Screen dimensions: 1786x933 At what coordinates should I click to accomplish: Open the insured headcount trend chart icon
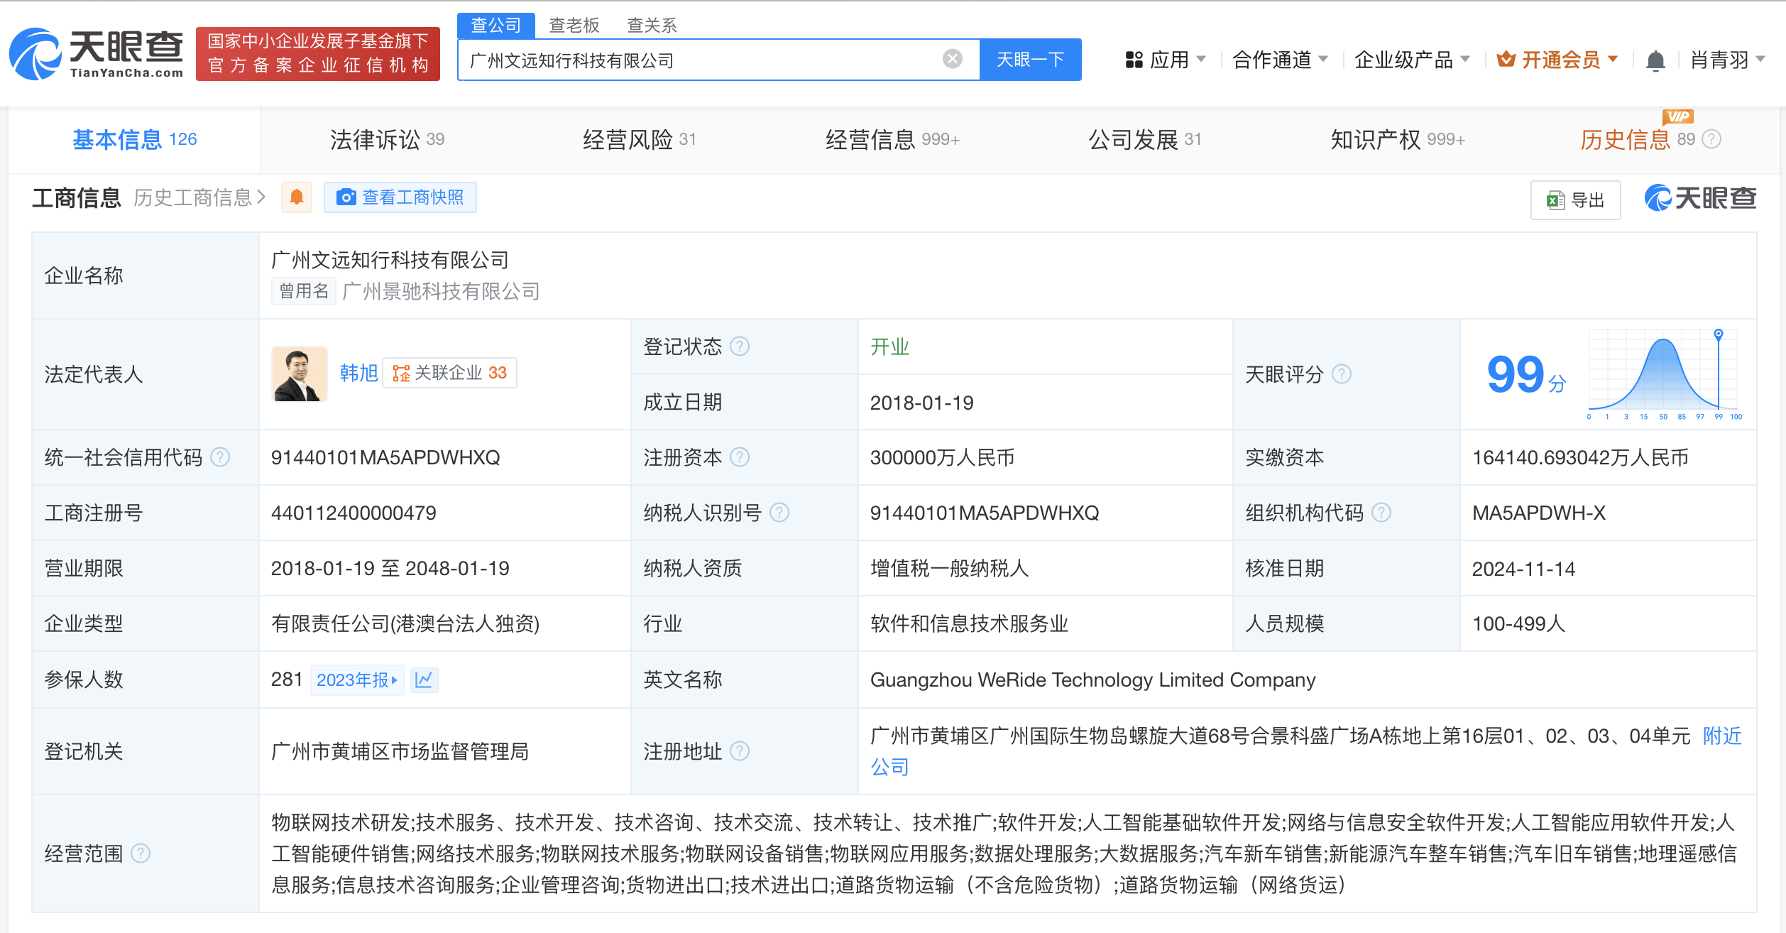click(x=424, y=680)
